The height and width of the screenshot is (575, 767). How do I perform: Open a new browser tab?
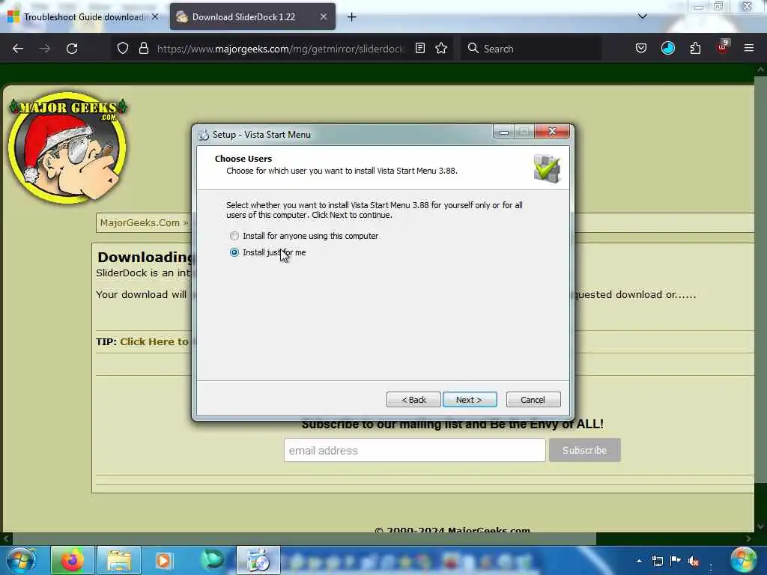352,17
